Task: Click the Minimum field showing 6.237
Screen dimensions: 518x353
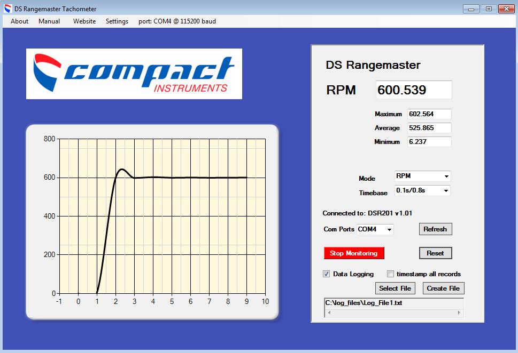Action: point(429,142)
